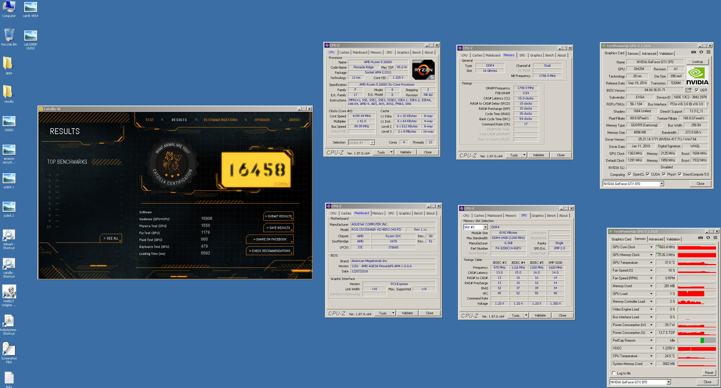Click Validate button in CPU-Z Mainboard window

click(407, 313)
